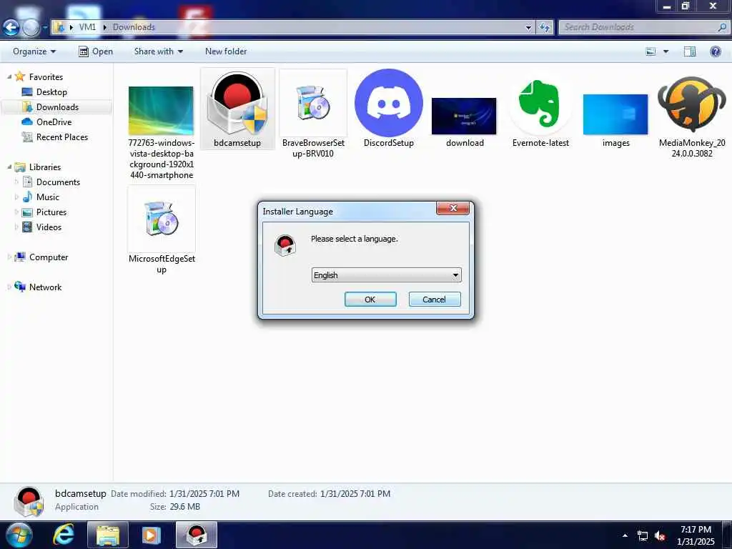Collapse the Libraries tree group
This screenshot has height=549, width=732.
(9, 167)
